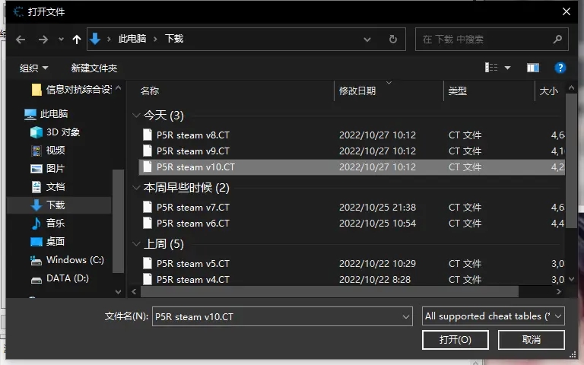Image resolution: width=584 pixels, height=365 pixels.
Task: Select 下载 in the address breadcrumb
Action: (x=174, y=39)
